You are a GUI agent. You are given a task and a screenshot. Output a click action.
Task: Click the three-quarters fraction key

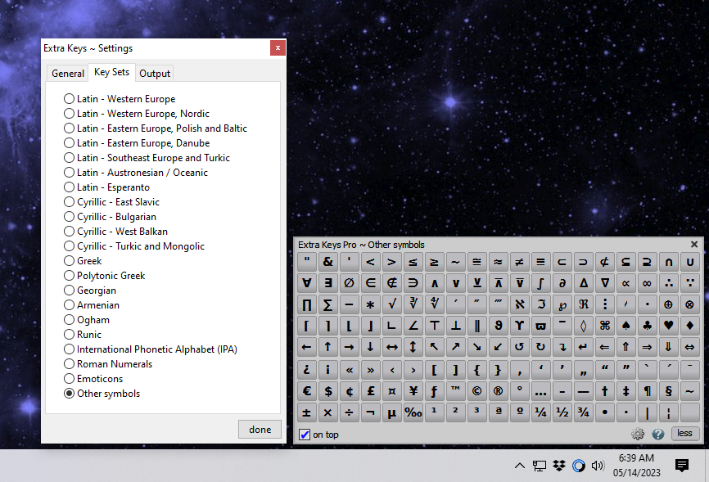coord(583,412)
